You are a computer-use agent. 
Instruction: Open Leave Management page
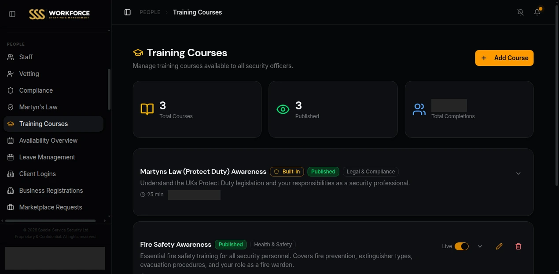pos(53,157)
